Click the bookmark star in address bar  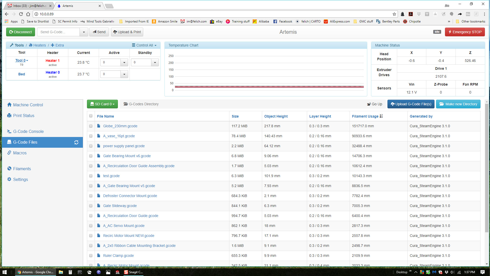tap(394, 14)
